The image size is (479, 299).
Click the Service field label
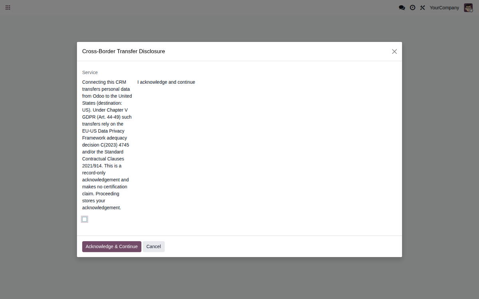90,73
